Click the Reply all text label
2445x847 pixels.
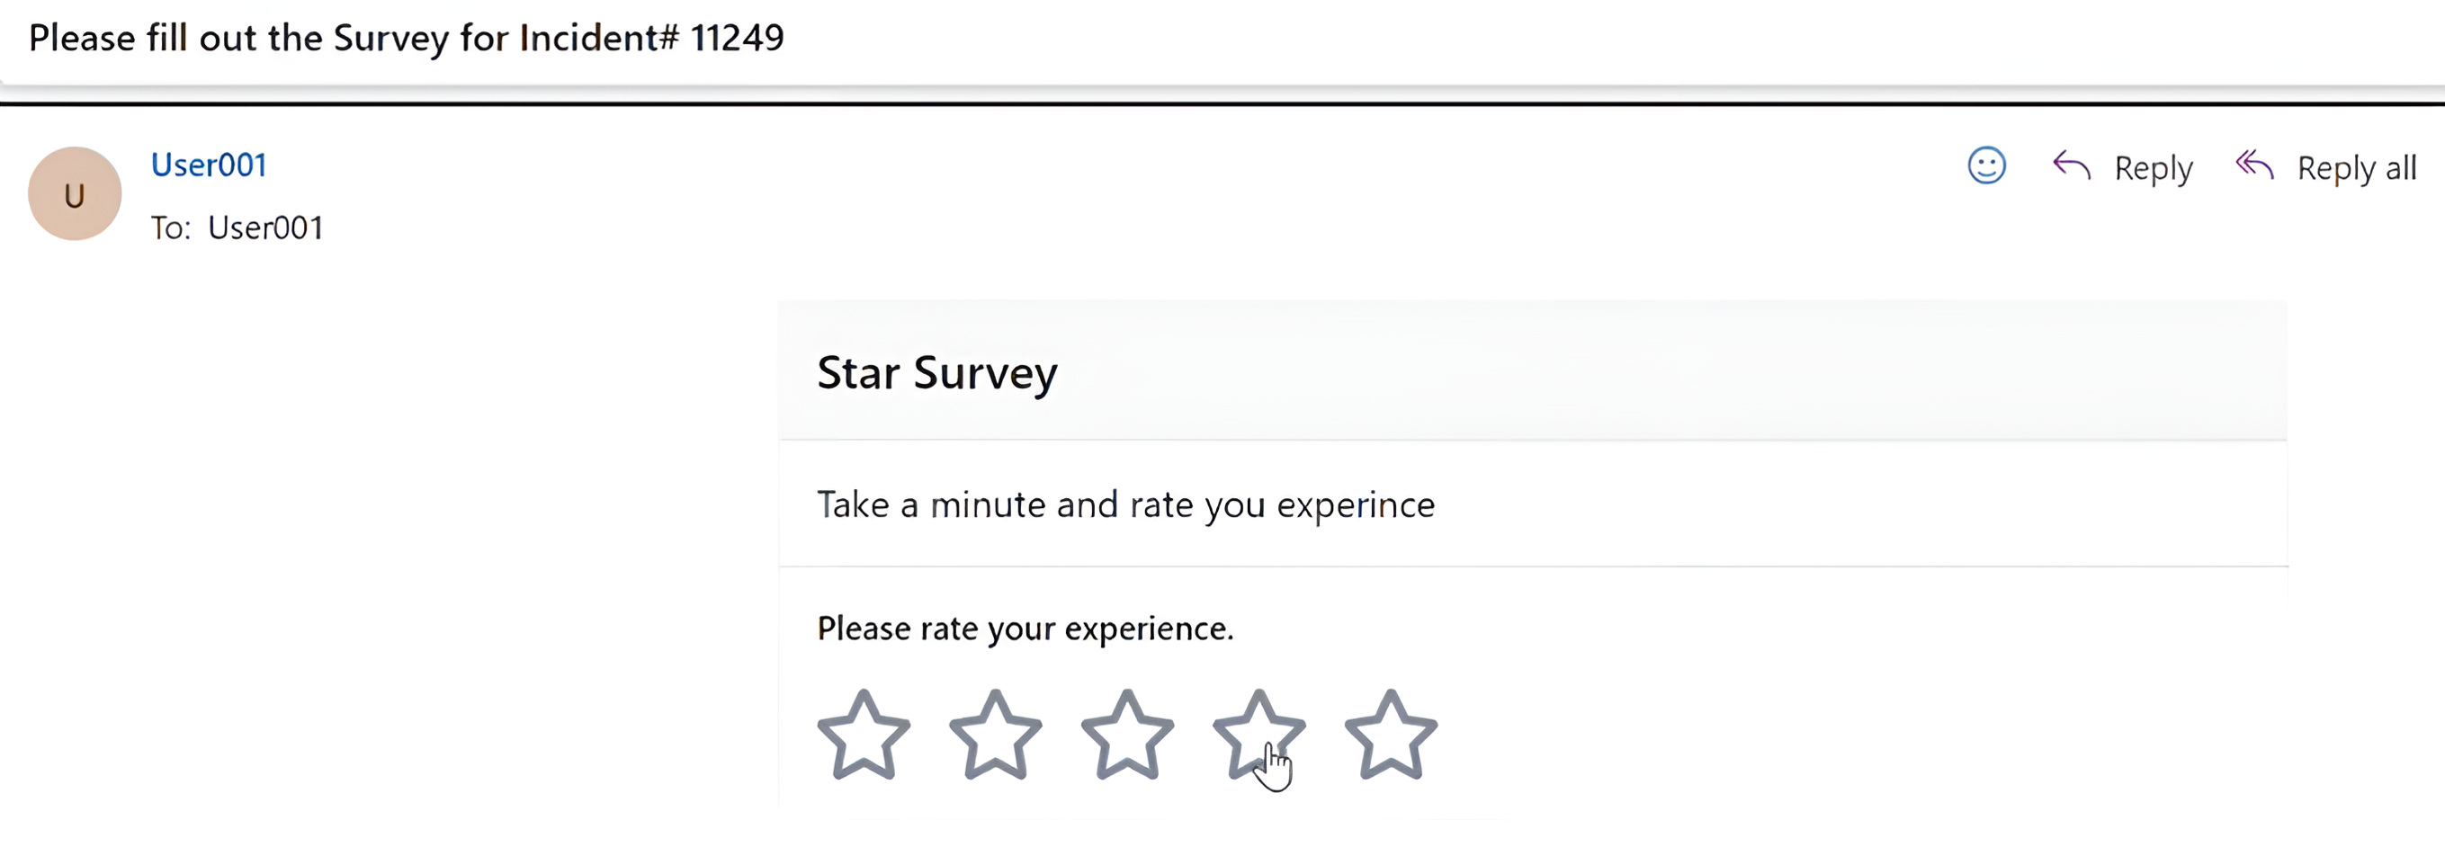point(2356,169)
